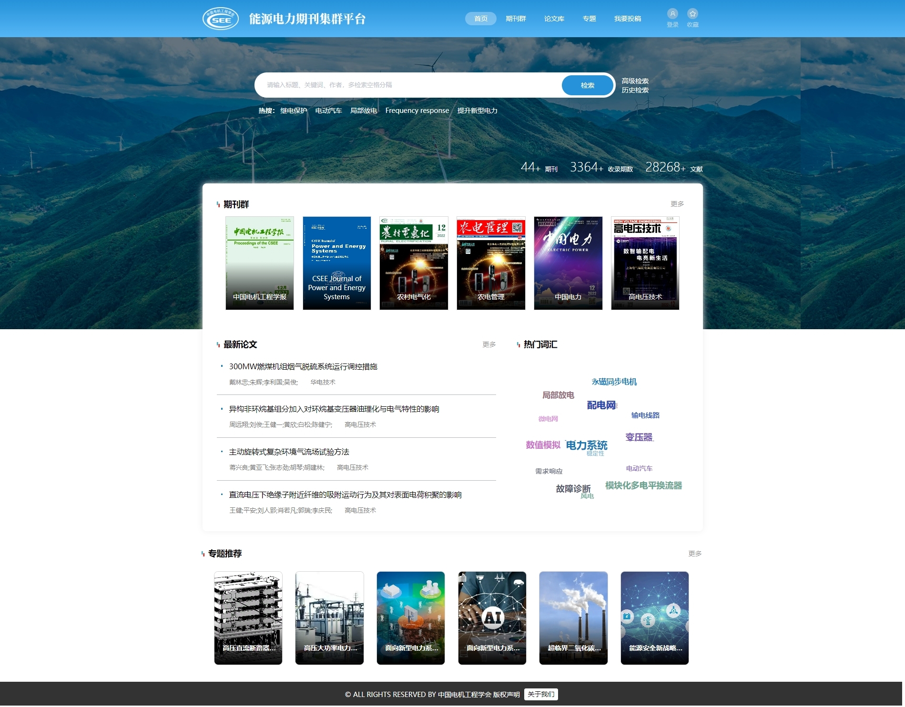Click 更多 in 专题推荐 section

(695, 554)
